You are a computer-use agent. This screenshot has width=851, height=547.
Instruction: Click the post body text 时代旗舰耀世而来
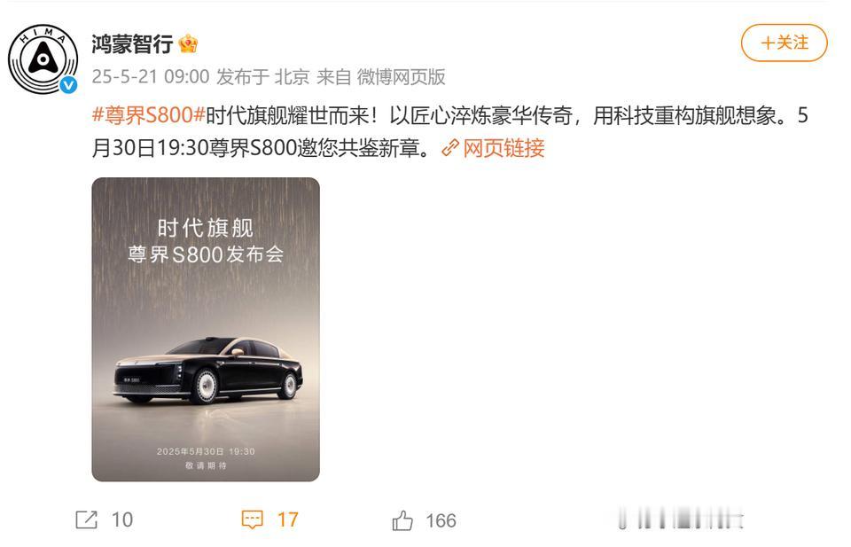click(x=287, y=115)
